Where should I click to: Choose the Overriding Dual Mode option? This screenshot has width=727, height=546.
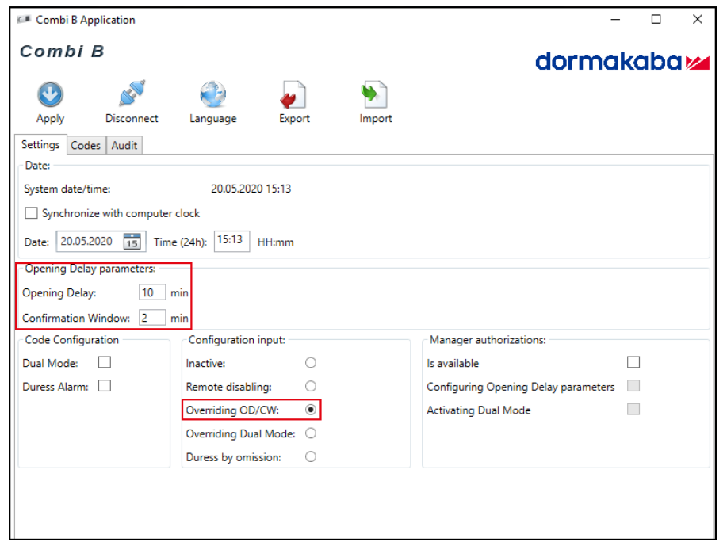[x=311, y=433]
